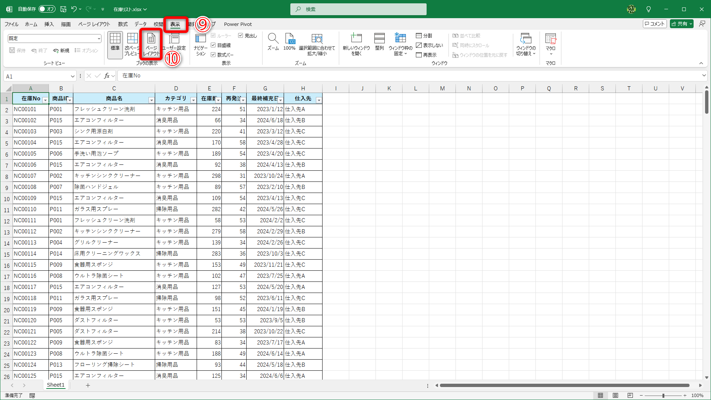711x400 pixels.
Task: Switch to the Power Pivot tab
Action: tap(238, 24)
